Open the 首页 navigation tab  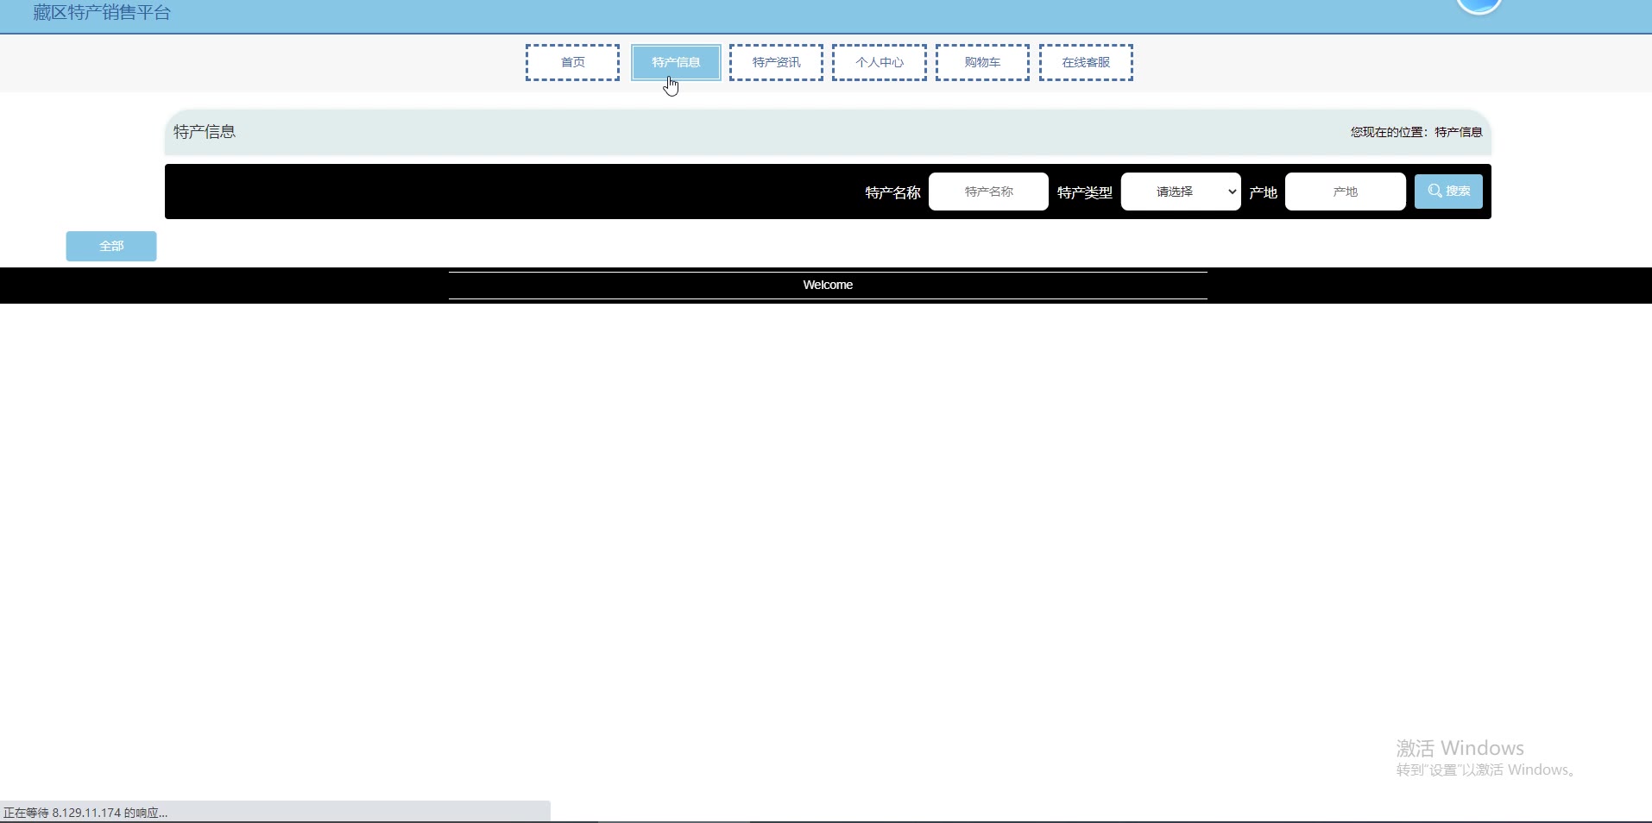pos(572,62)
